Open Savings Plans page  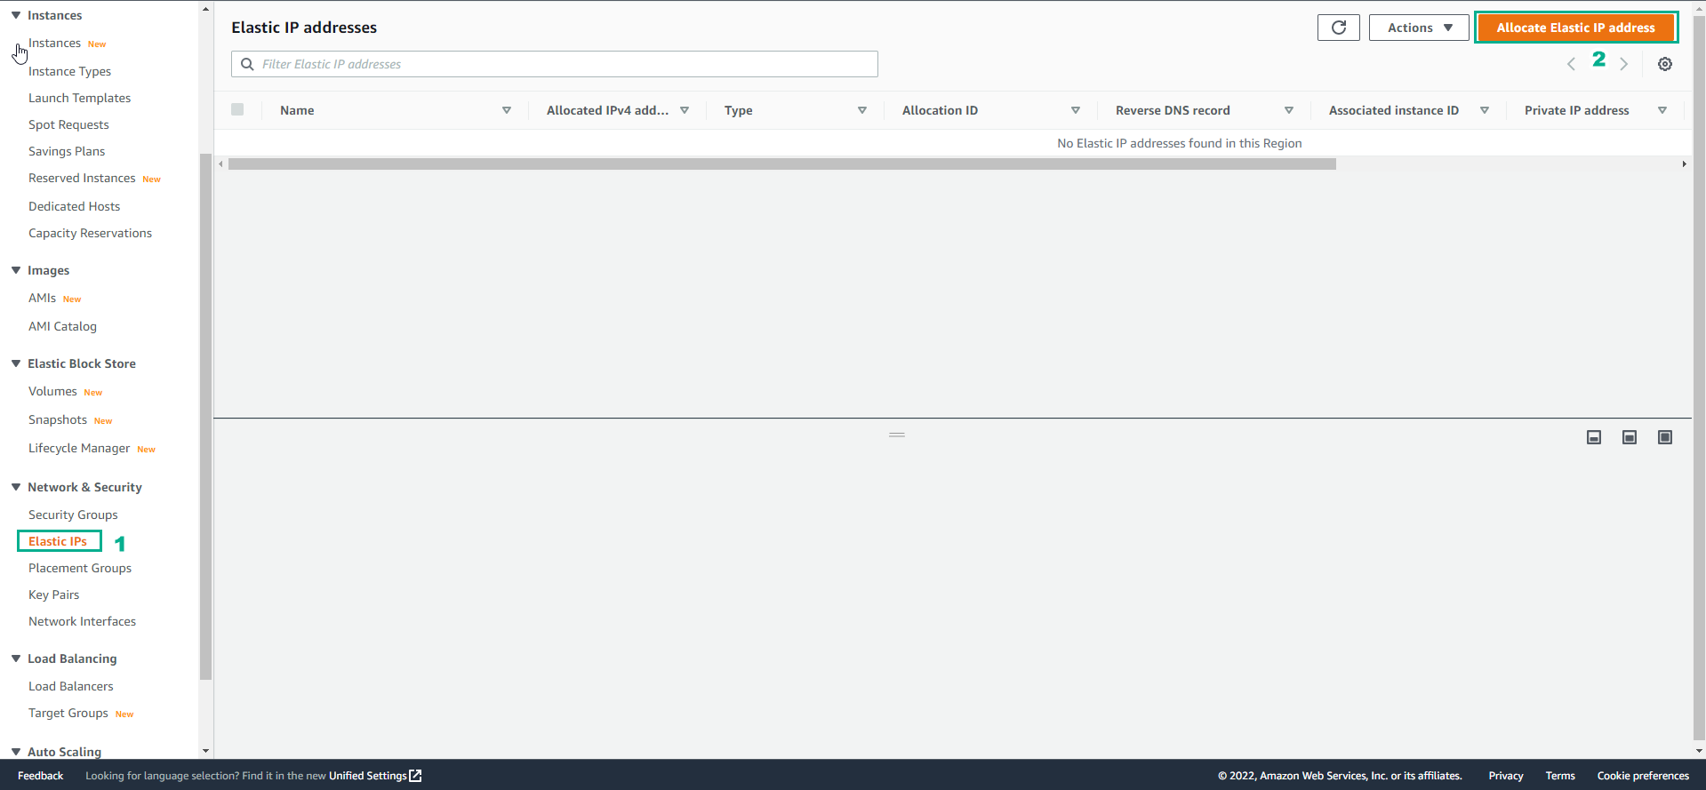67,151
